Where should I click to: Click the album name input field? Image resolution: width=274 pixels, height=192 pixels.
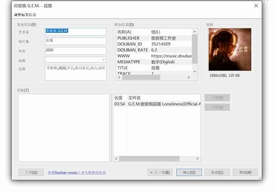(76, 41)
